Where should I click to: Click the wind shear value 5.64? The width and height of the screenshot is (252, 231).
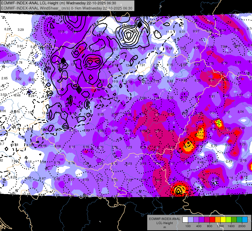[171, 147]
